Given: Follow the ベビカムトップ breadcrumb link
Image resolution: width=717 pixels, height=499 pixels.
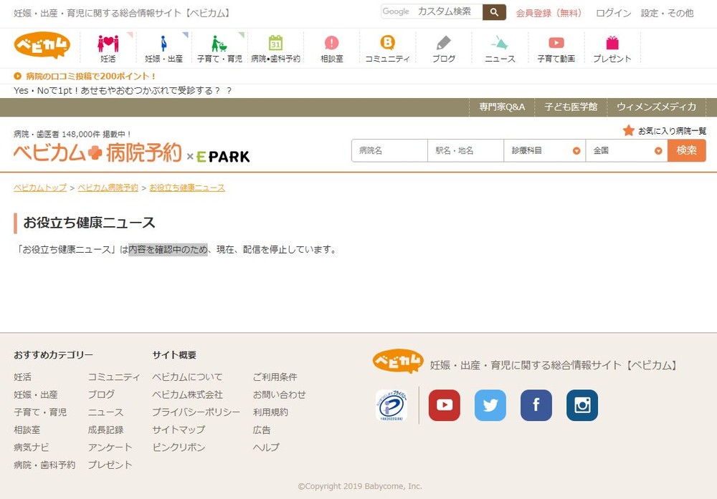Looking at the screenshot, I should (40, 188).
